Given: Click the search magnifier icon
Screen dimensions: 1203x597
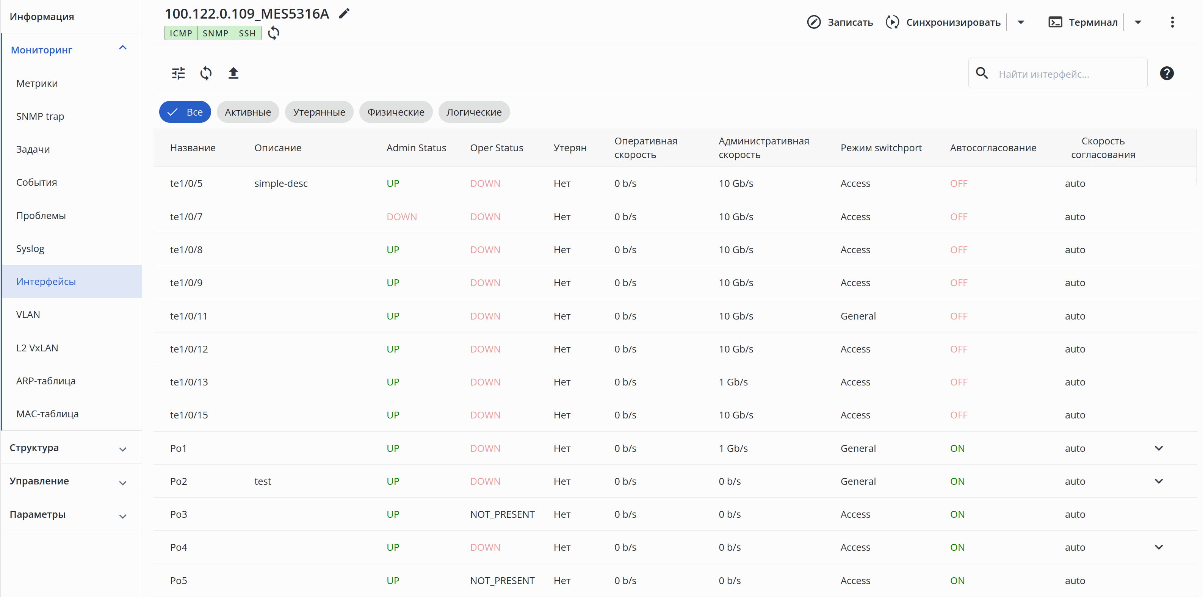Looking at the screenshot, I should (x=982, y=73).
